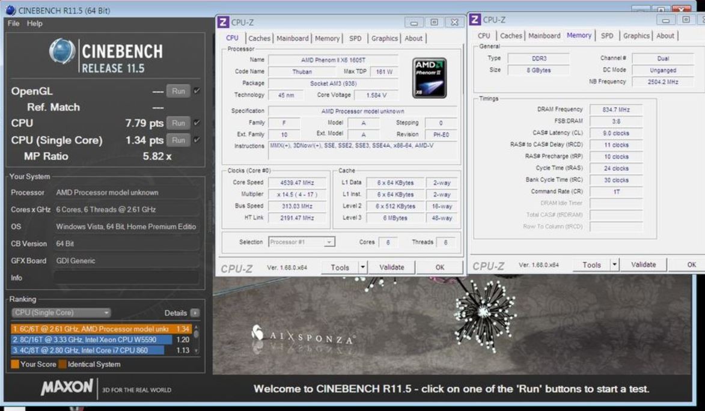Switch to the Graphics tab in the left CPU-Z window
Screen dimensions: 705x411
385,38
